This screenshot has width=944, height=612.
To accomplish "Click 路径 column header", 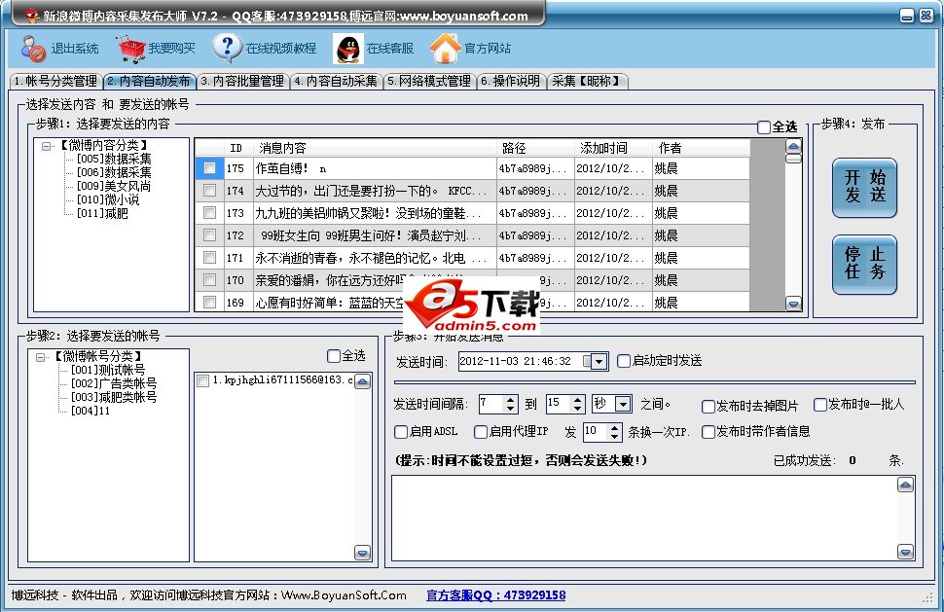I will click(536, 148).
